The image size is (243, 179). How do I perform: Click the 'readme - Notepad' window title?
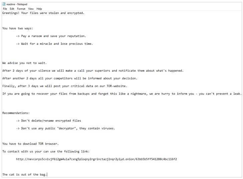click(x=17, y=4)
